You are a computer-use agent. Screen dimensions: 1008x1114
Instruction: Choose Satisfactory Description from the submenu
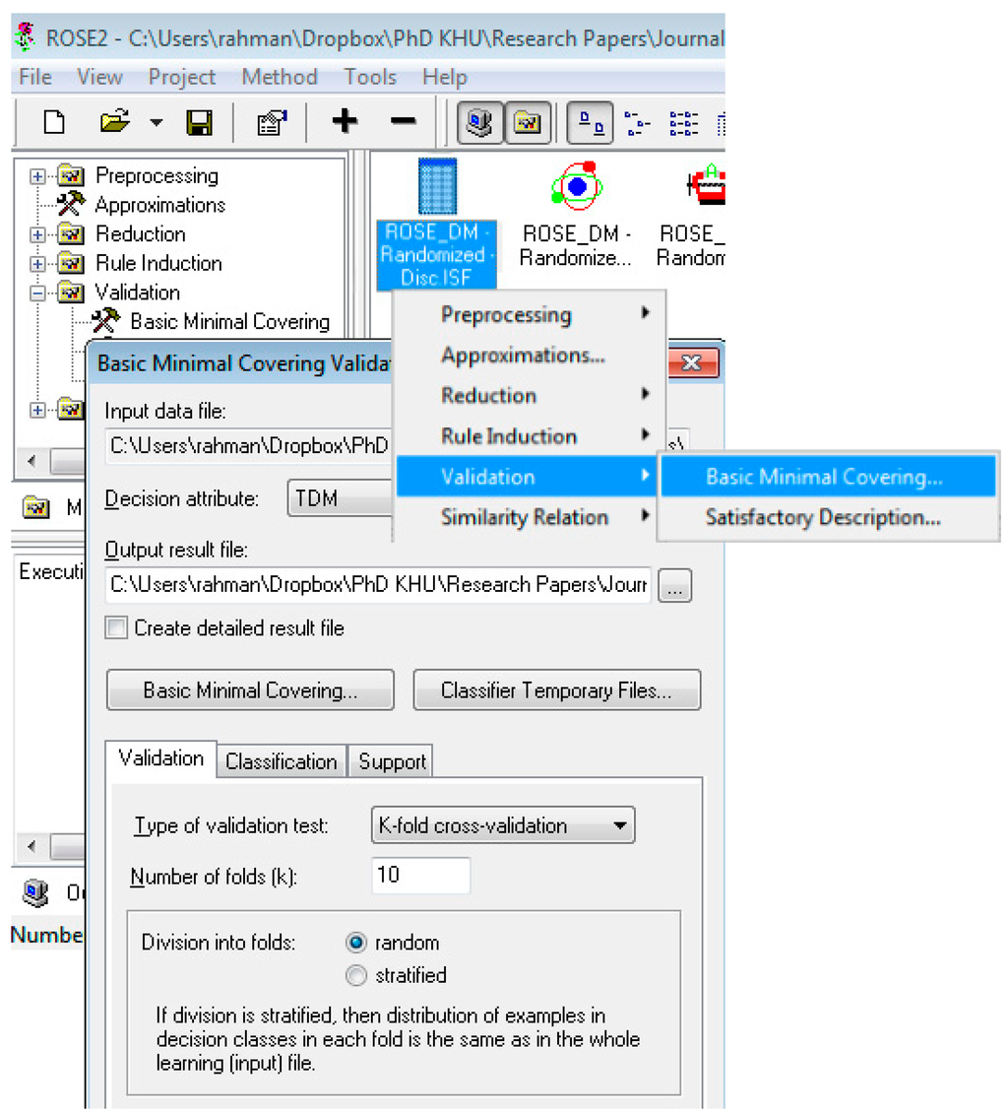pos(822,518)
